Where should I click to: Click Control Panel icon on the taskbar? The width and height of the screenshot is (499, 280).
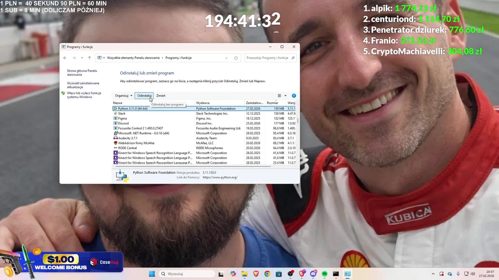coord(347,274)
